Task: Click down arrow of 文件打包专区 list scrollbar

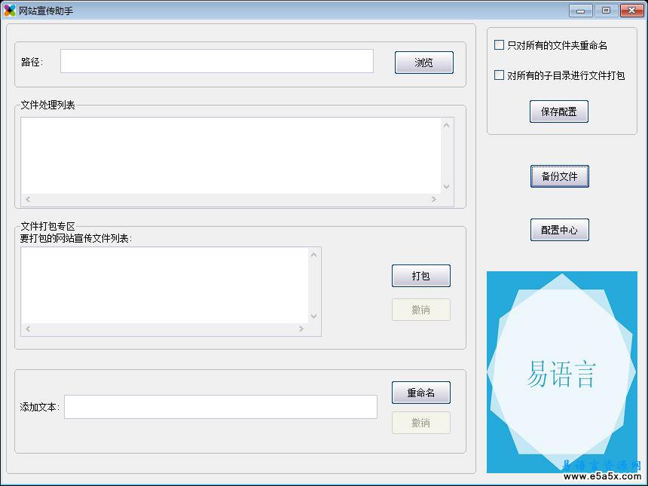Action: [x=314, y=316]
